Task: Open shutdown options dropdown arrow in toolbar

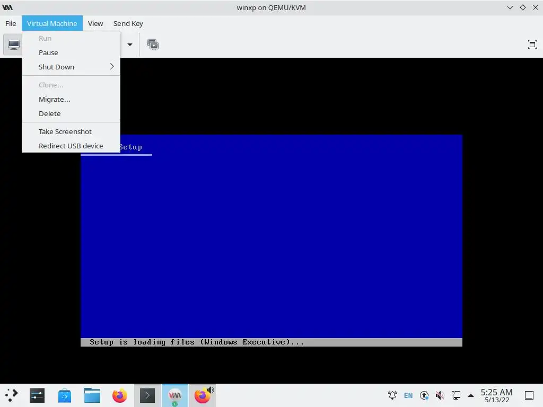Action: [130, 45]
